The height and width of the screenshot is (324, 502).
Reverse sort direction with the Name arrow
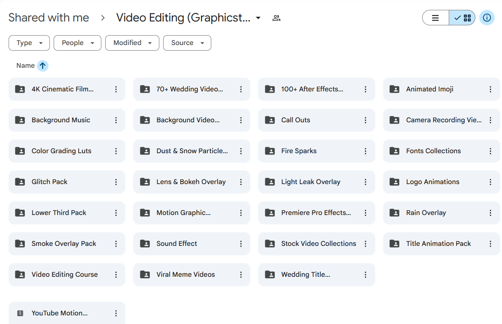point(43,66)
